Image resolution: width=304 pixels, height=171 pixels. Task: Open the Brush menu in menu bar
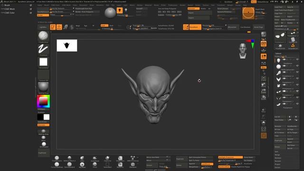47,5
